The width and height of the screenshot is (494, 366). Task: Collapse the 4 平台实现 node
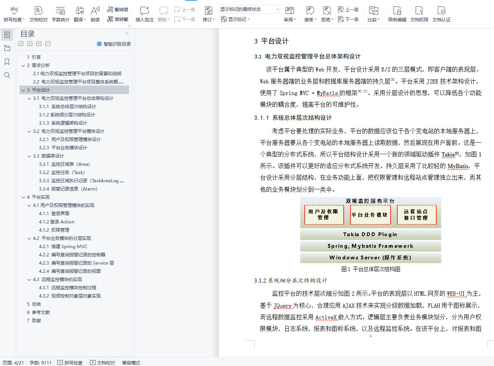pyautogui.click(x=23, y=197)
